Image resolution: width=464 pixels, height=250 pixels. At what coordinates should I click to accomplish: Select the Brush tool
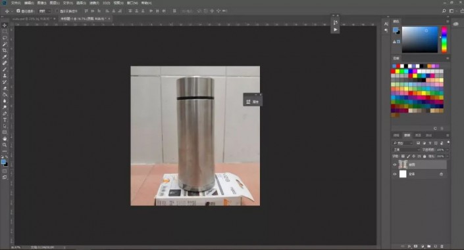[x=5, y=70]
